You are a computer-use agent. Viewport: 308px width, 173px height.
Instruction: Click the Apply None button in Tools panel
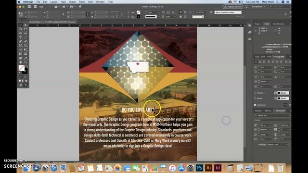tap(26, 81)
